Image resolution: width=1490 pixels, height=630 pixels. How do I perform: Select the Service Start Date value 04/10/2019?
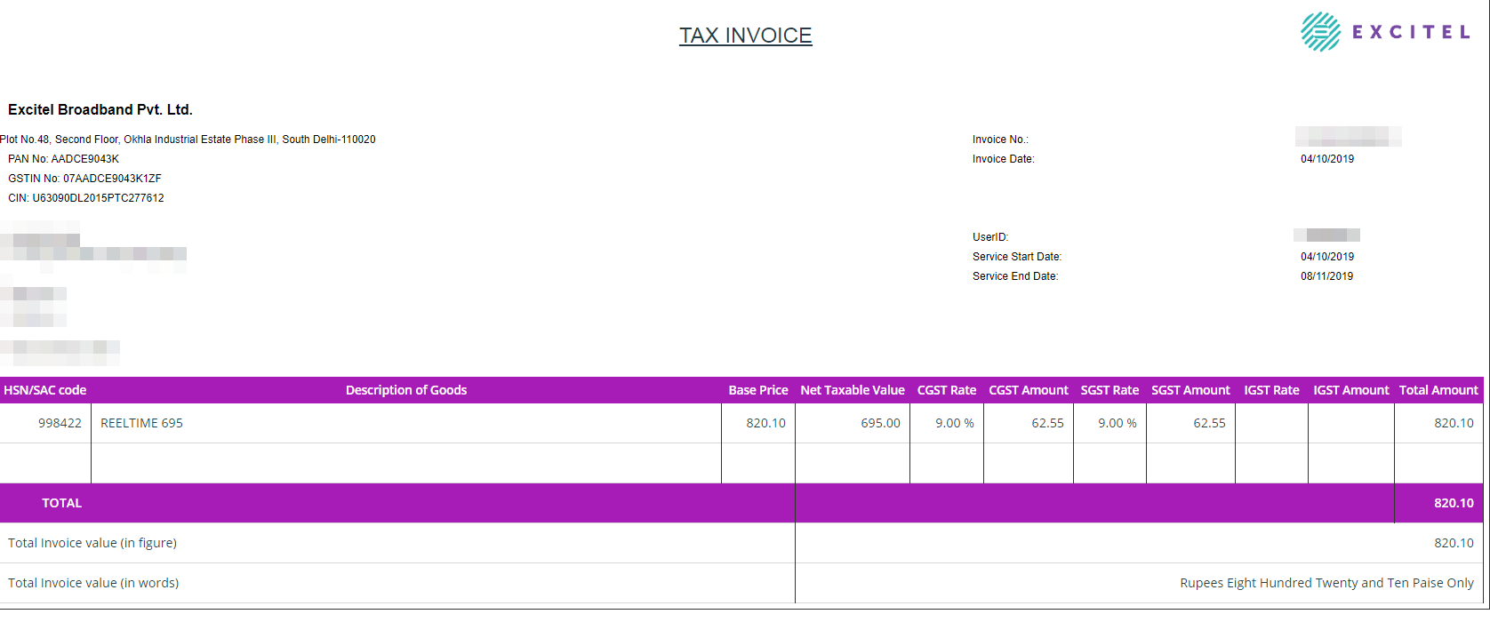pyautogui.click(x=1327, y=257)
